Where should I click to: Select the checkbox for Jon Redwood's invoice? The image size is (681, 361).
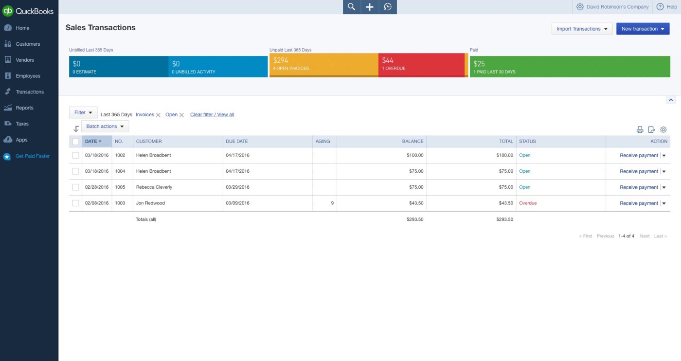tap(75, 203)
